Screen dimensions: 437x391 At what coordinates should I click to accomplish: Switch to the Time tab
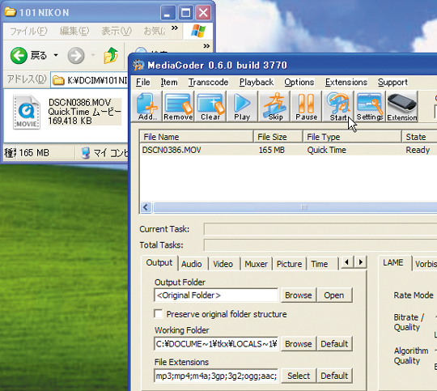(320, 264)
